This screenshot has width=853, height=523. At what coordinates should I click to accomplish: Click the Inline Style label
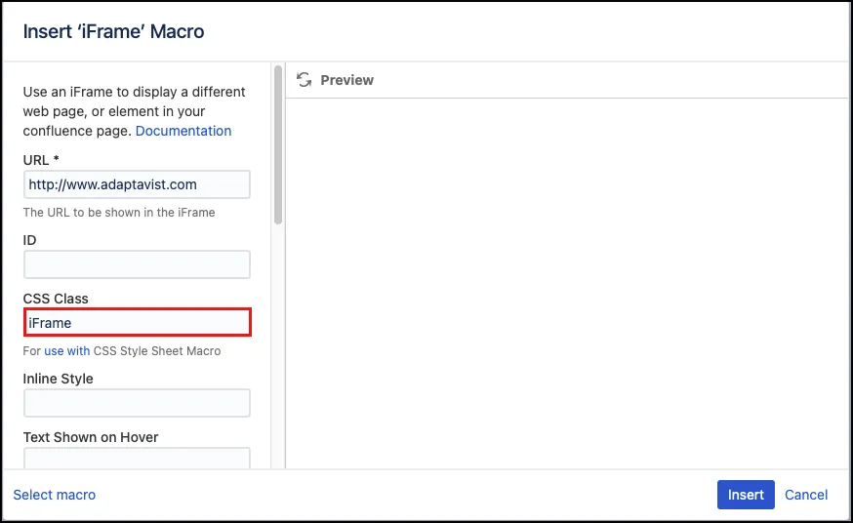pyautogui.click(x=59, y=379)
